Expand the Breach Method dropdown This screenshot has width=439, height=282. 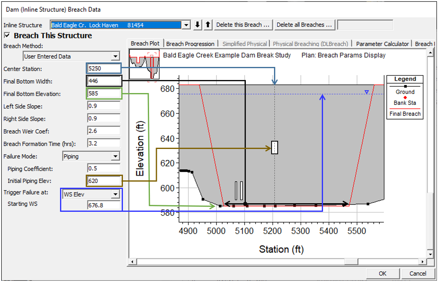[116, 56]
